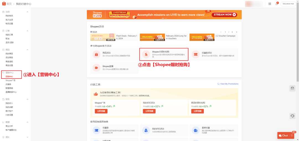Click the thumbs-up recommended tools icon
299x141 pixels.
point(96,94)
